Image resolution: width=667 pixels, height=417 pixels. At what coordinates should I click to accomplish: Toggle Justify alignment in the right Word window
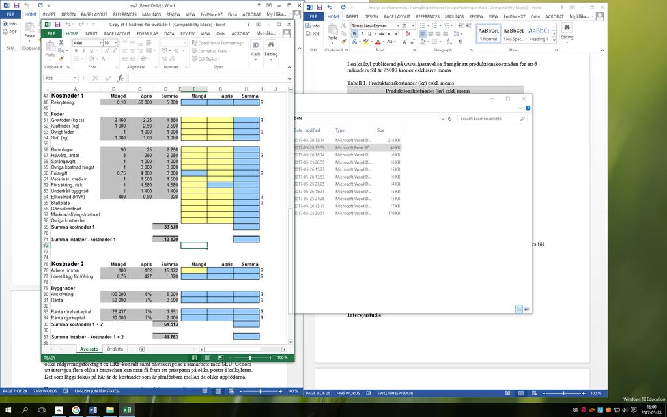coord(446,34)
